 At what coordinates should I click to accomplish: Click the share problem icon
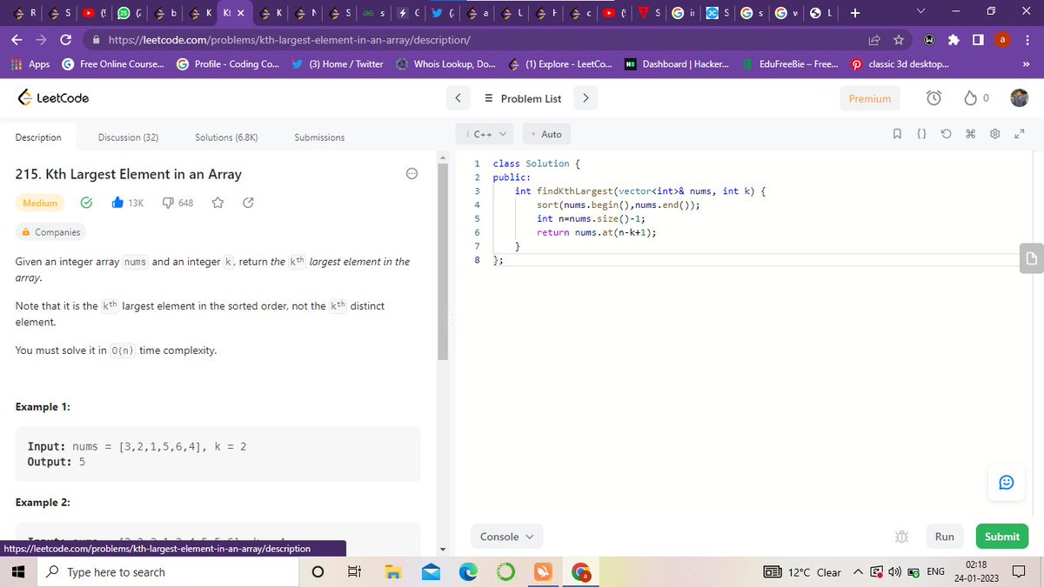247,203
